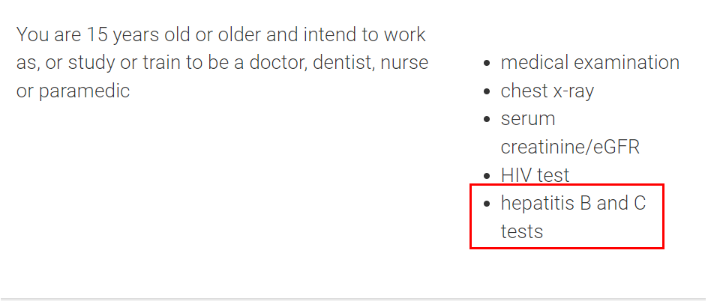Click the word 'tests' inside red box
708x301 pixels.
[522, 232]
